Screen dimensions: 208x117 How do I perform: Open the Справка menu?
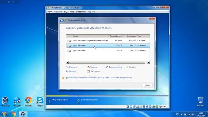92,12
